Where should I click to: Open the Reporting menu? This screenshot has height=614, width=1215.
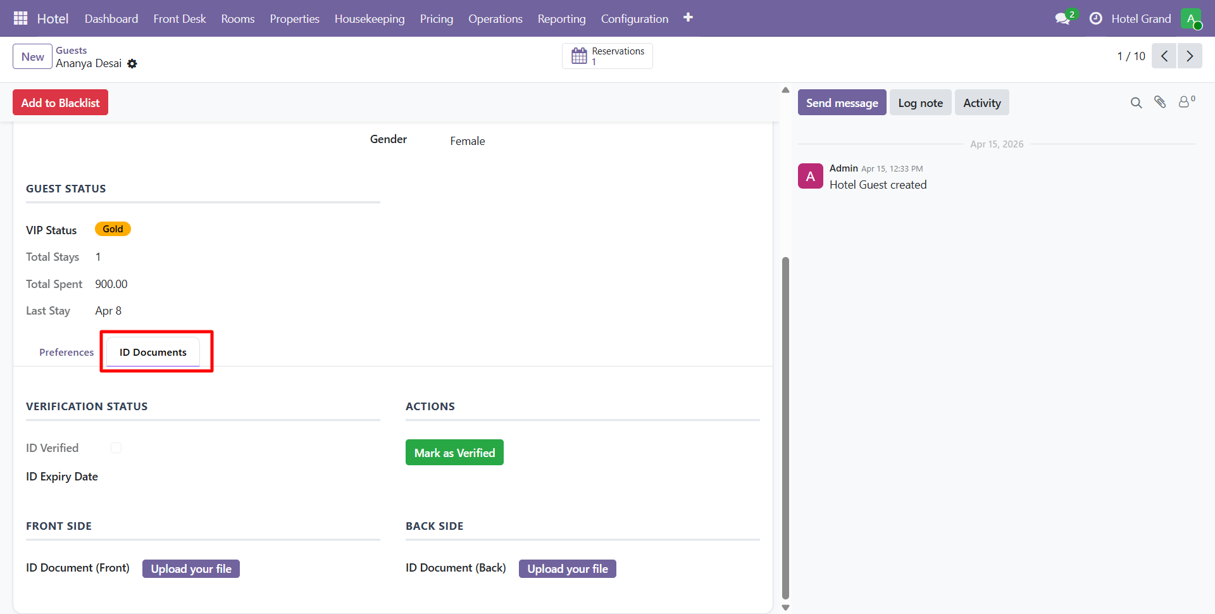561,19
